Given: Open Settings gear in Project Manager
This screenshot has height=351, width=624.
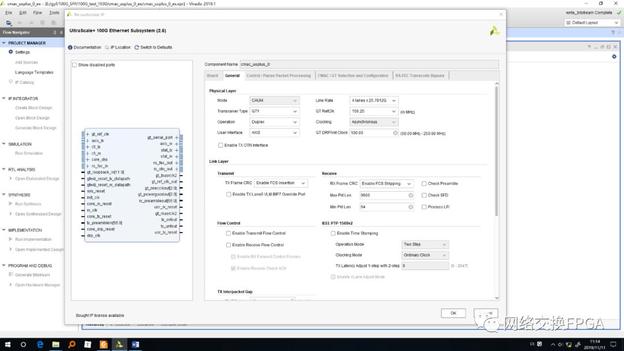Looking at the screenshot, I should click(11, 52).
